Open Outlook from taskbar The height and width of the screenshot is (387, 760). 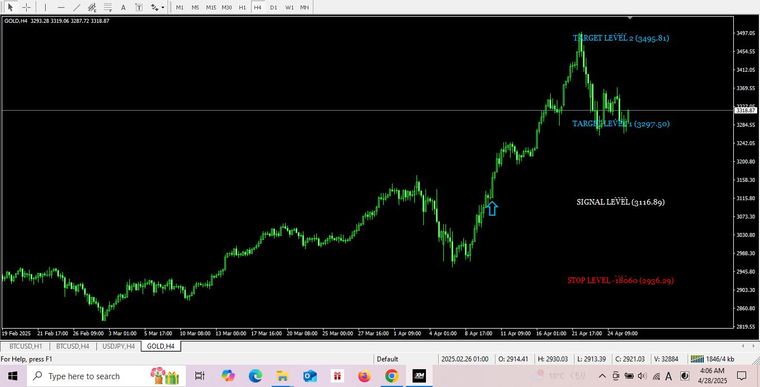click(x=310, y=376)
